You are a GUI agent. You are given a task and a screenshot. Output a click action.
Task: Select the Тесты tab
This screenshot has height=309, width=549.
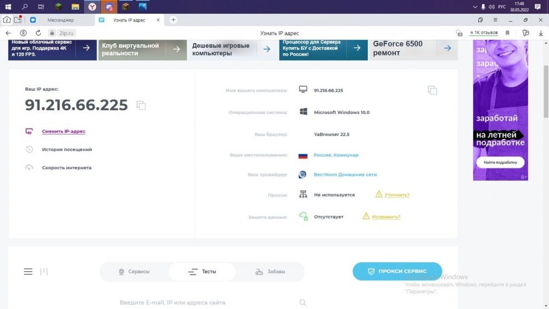point(203,272)
